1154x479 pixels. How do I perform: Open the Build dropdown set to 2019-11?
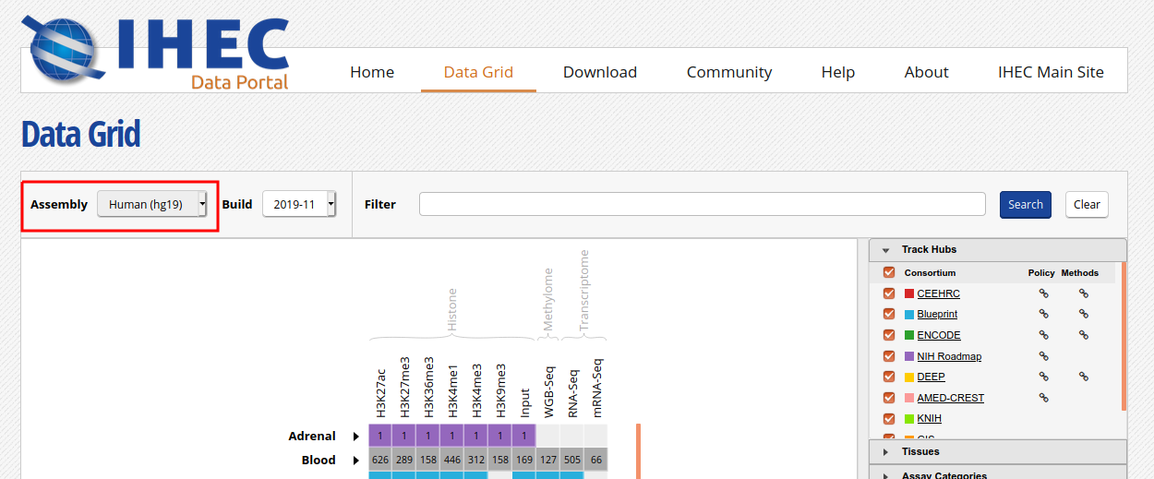coord(299,204)
